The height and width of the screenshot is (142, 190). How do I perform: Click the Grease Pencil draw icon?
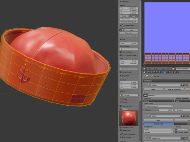121,30
